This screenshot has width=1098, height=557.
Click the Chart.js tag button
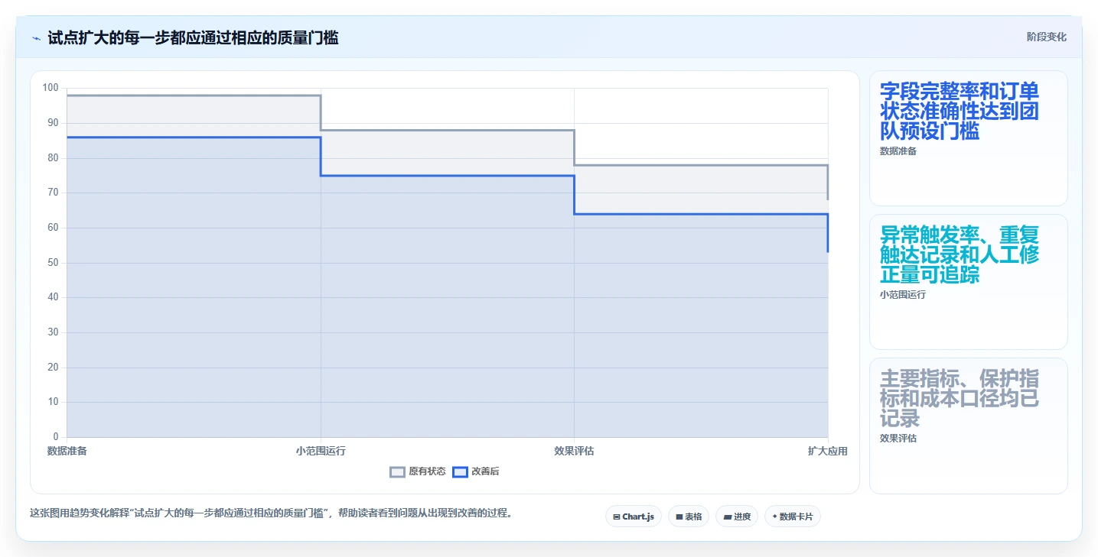tap(634, 517)
